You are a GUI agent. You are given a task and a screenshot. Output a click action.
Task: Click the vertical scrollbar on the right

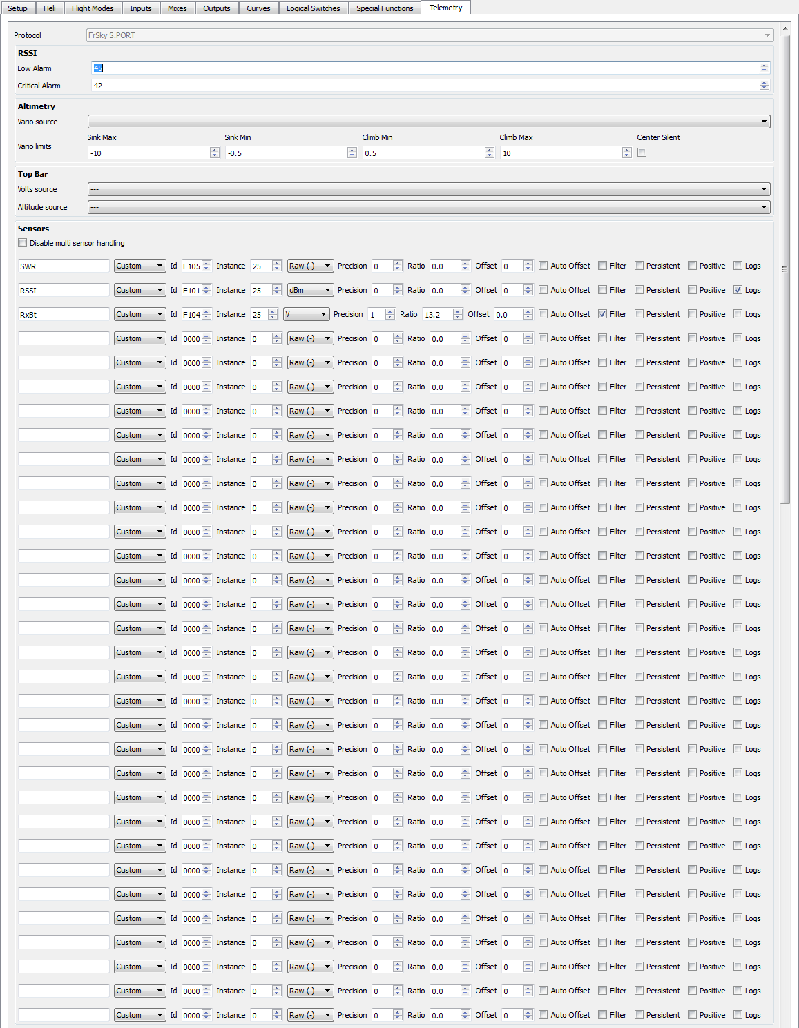[x=784, y=269]
